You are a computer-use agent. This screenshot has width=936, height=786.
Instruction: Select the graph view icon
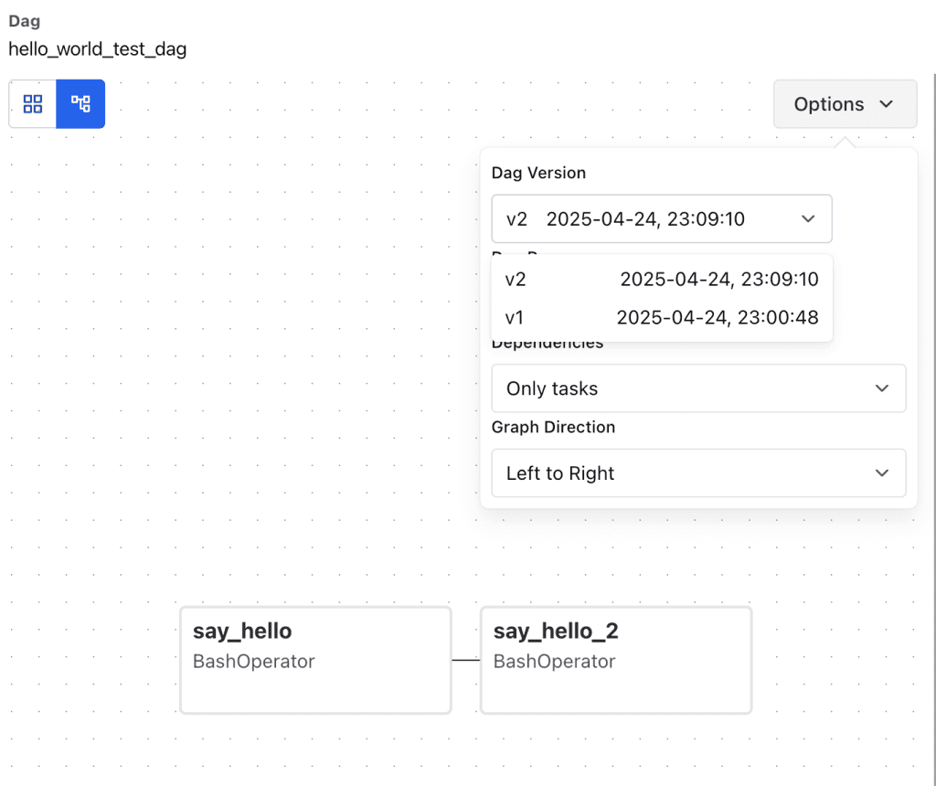pyautogui.click(x=80, y=104)
